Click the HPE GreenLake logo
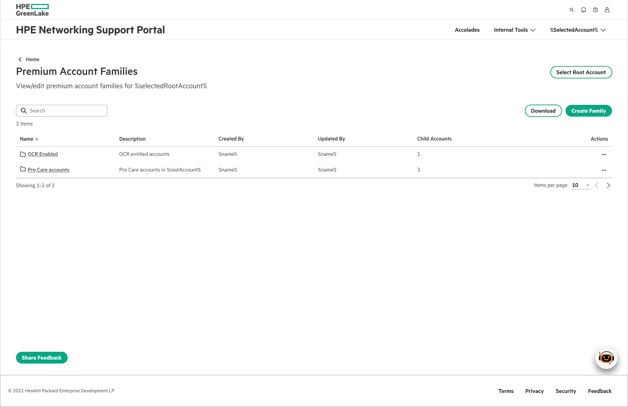Screen dimensions: 628x407 pyautogui.click(x=32, y=10)
